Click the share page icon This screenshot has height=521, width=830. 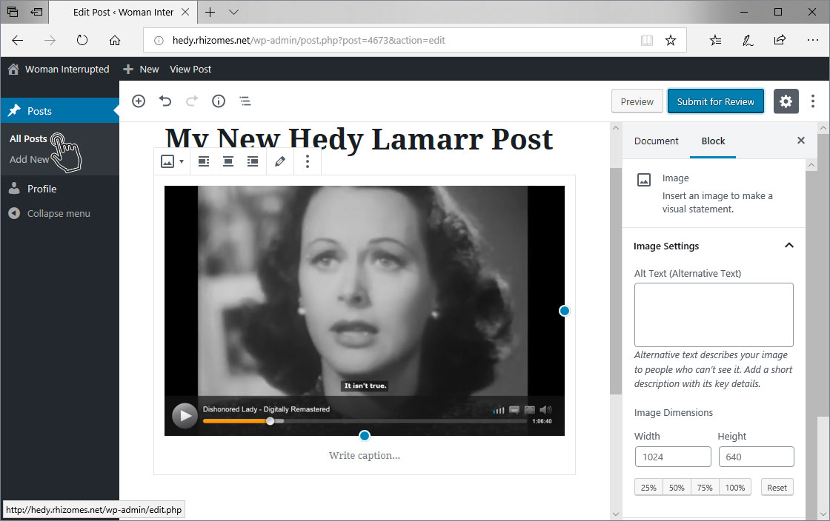(780, 40)
